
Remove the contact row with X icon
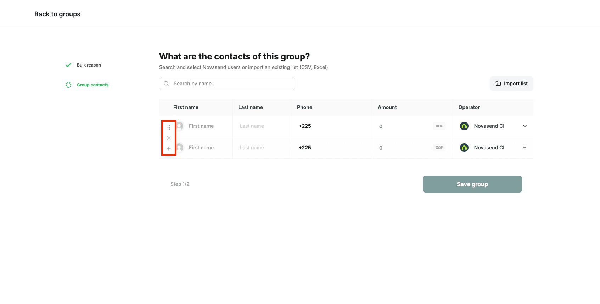pyautogui.click(x=169, y=138)
